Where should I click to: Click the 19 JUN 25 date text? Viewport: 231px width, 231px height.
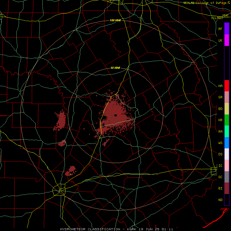click(149, 229)
